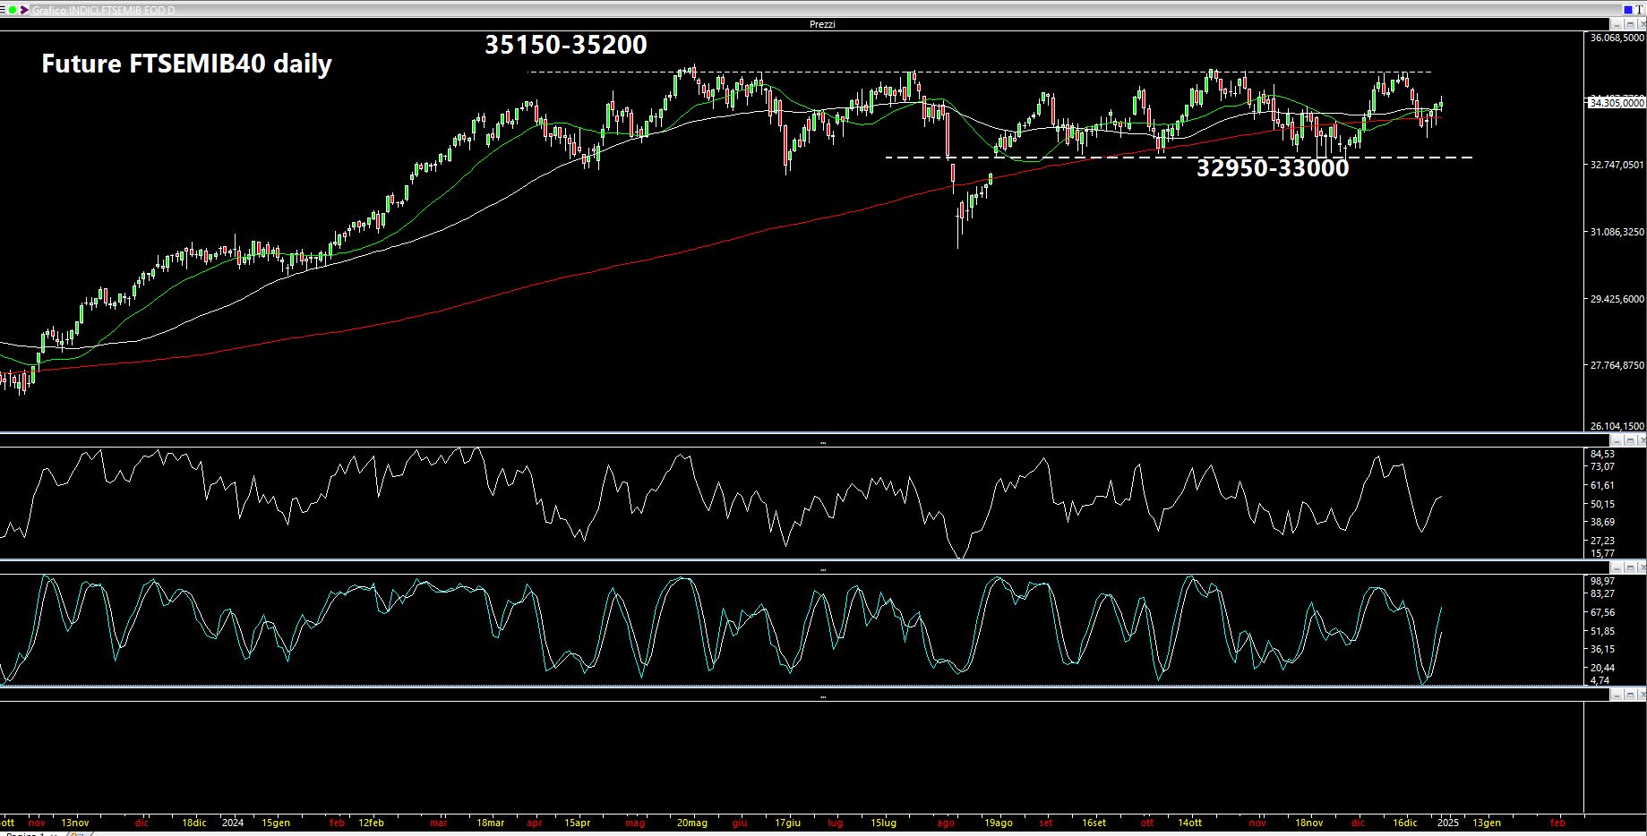Select the '35150-35200' resistance label
The image size is (1647, 836).
click(x=566, y=44)
